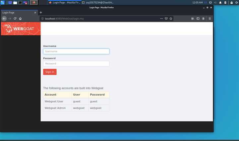Open the Firefox hamburger menu

tap(210, 18)
